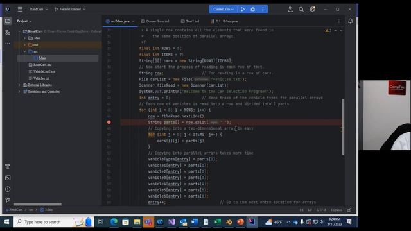Viewport: 411px width, 231px height.
Task: Open Word from the taskbar
Action: coord(194,222)
